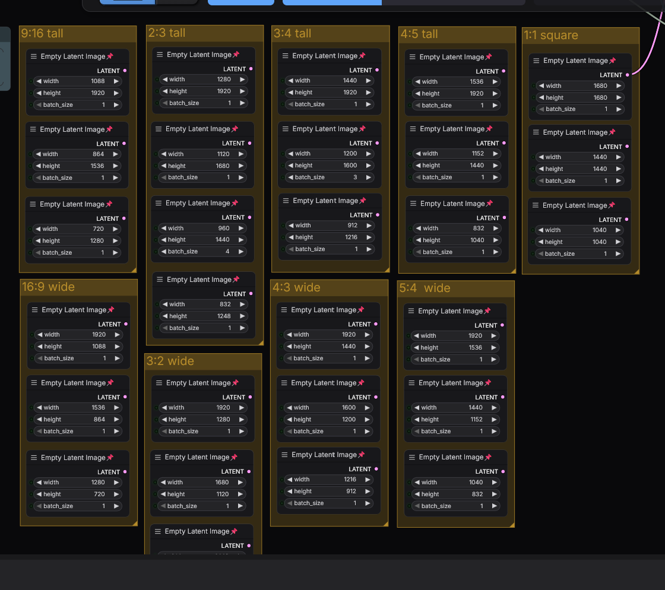Click pin icon on 1:1 square node with width 1680
This screenshot has width=665, height=590.
(612, 61)
